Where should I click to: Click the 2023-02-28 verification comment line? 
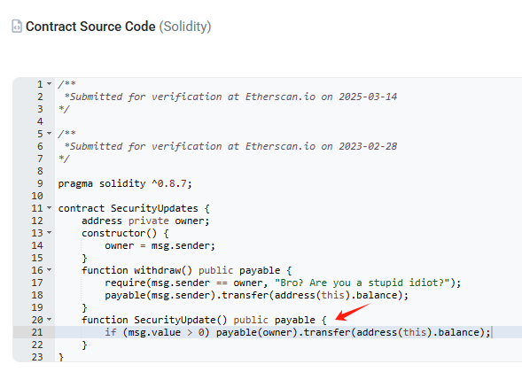[x=230, y=146]
